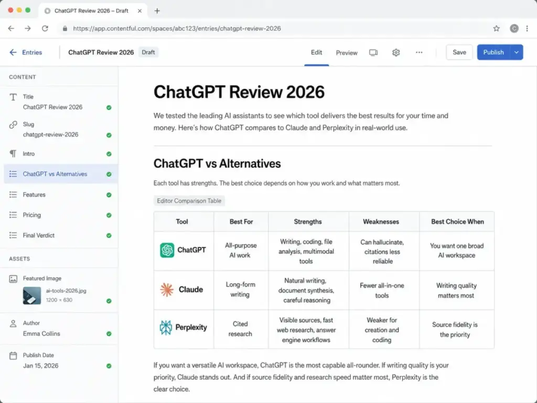Bookmark page with star icon
537x403 pixels.
[x=496, y=28]
